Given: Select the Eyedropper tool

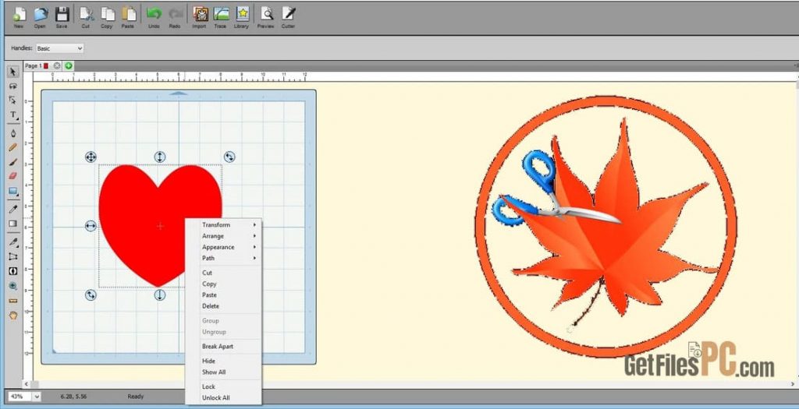Looking at the screenshot, I should pyautogui.click(x=13, y=209).
